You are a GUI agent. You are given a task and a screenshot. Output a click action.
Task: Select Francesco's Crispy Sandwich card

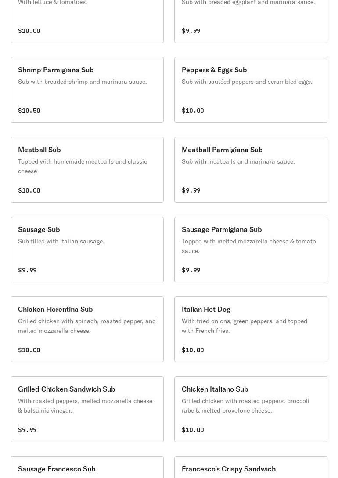click(251, 467)
